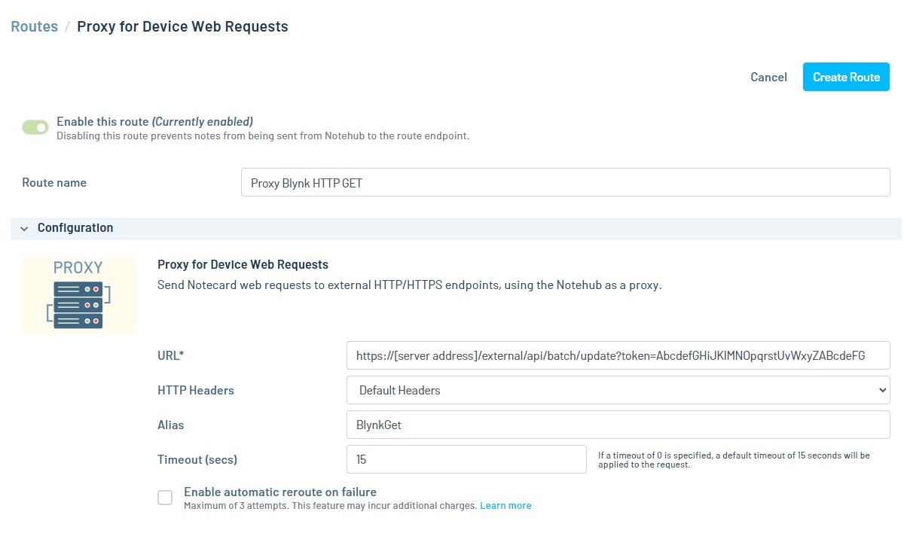The width and height of the screenshot is (907, 533).
Task: Focus the Route name input field
Action: click(565, 182)
